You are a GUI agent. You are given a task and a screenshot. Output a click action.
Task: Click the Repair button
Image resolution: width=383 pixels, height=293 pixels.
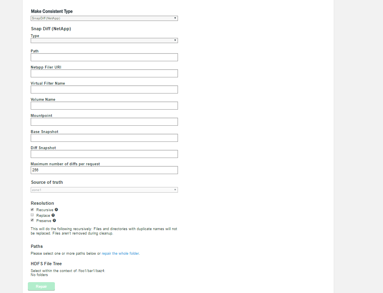click(x=41, y=287)
